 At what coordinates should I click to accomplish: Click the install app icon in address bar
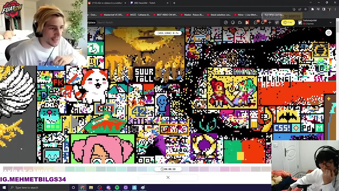coord(294,9)
